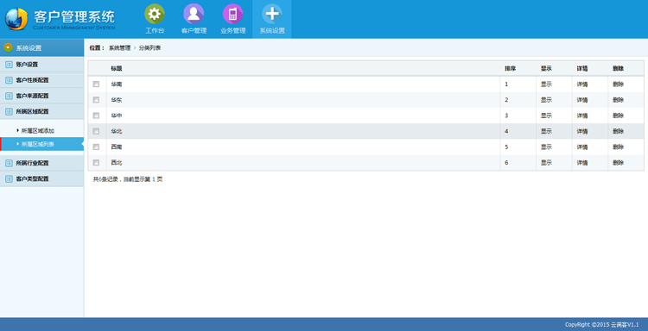Click 显示 link in the 华南 row

point(546,84)
